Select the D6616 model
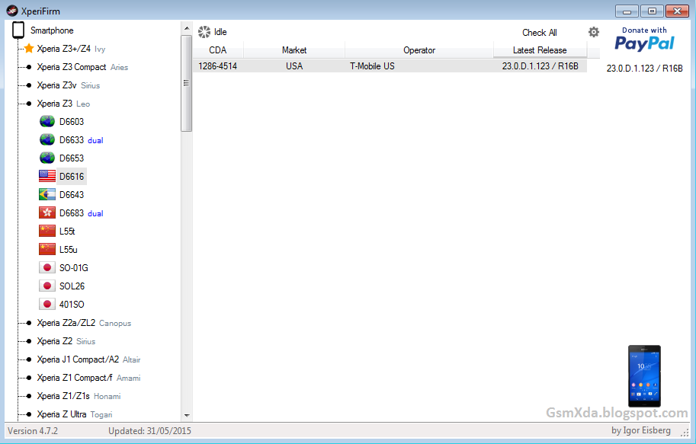 click(x=72, y=176)
